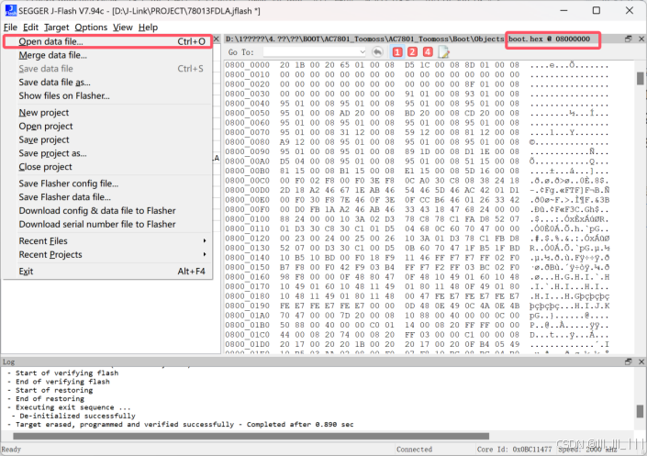Choose Download serial number file to Flasher
The image size is (647, 456).
pyautogui.click(x=108, y=224)
